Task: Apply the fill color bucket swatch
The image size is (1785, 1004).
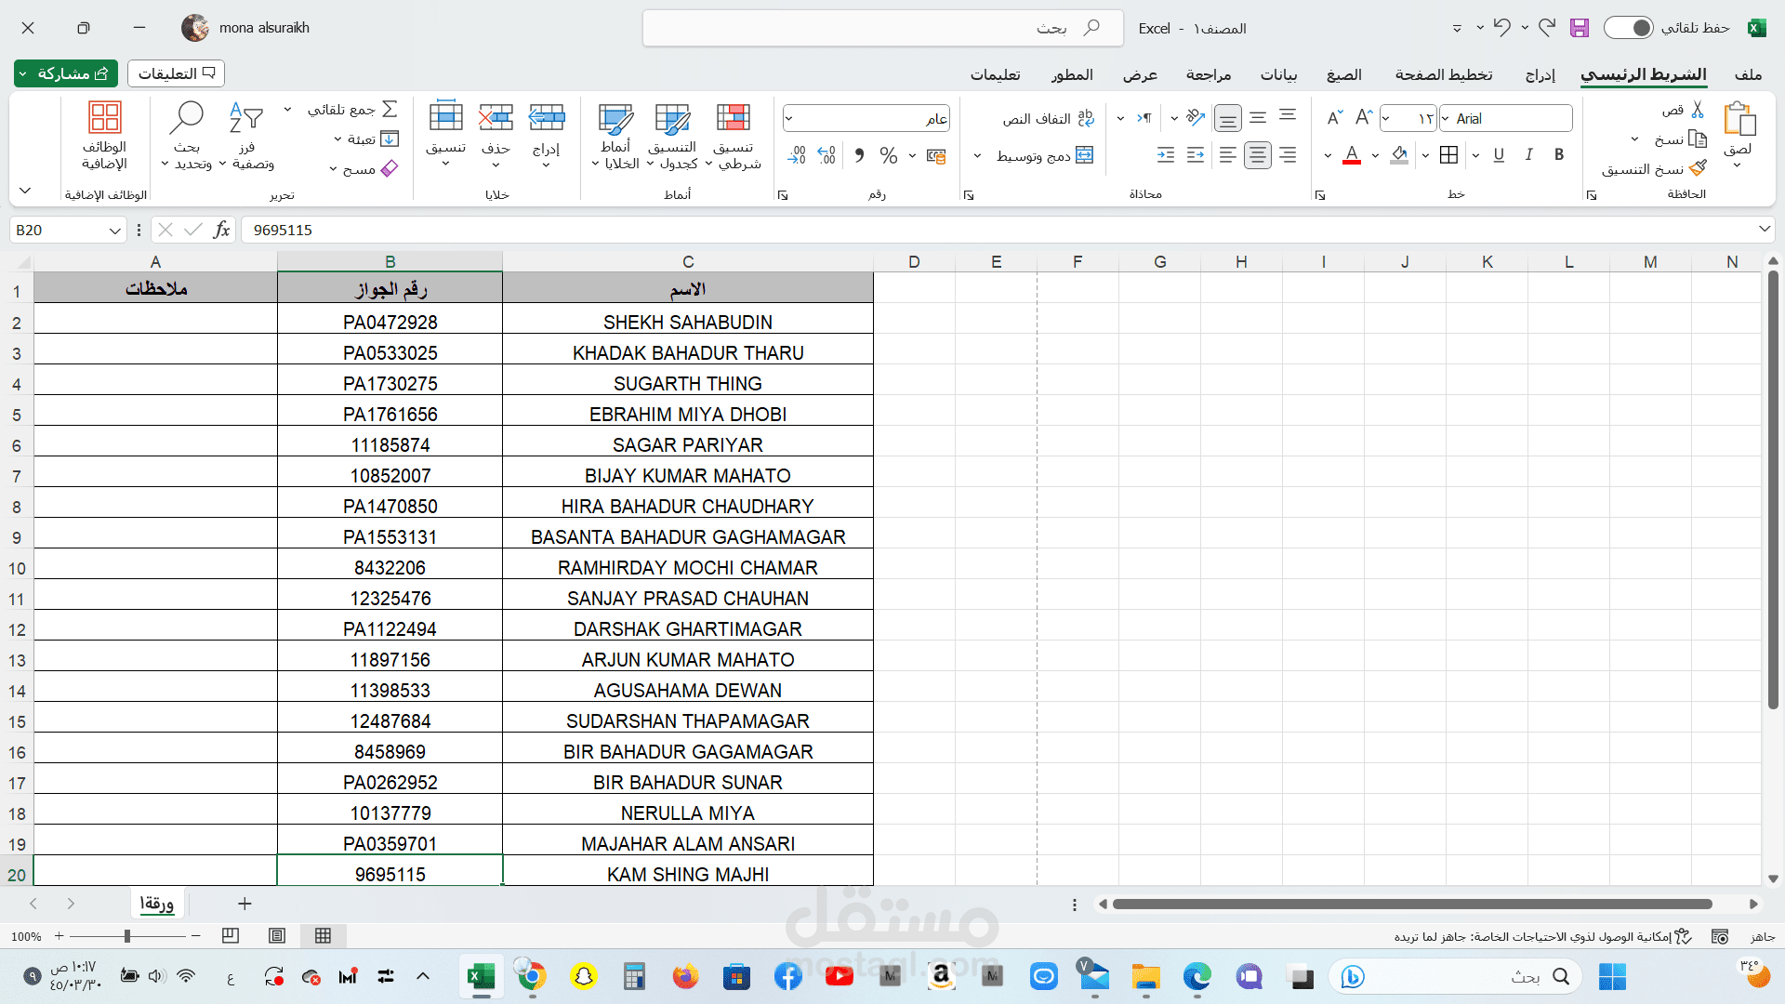Action: tap(1399, 155)
